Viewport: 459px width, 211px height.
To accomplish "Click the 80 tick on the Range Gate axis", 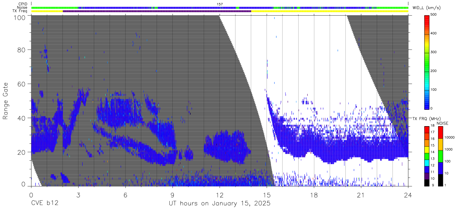I will [x=22, y=49].
